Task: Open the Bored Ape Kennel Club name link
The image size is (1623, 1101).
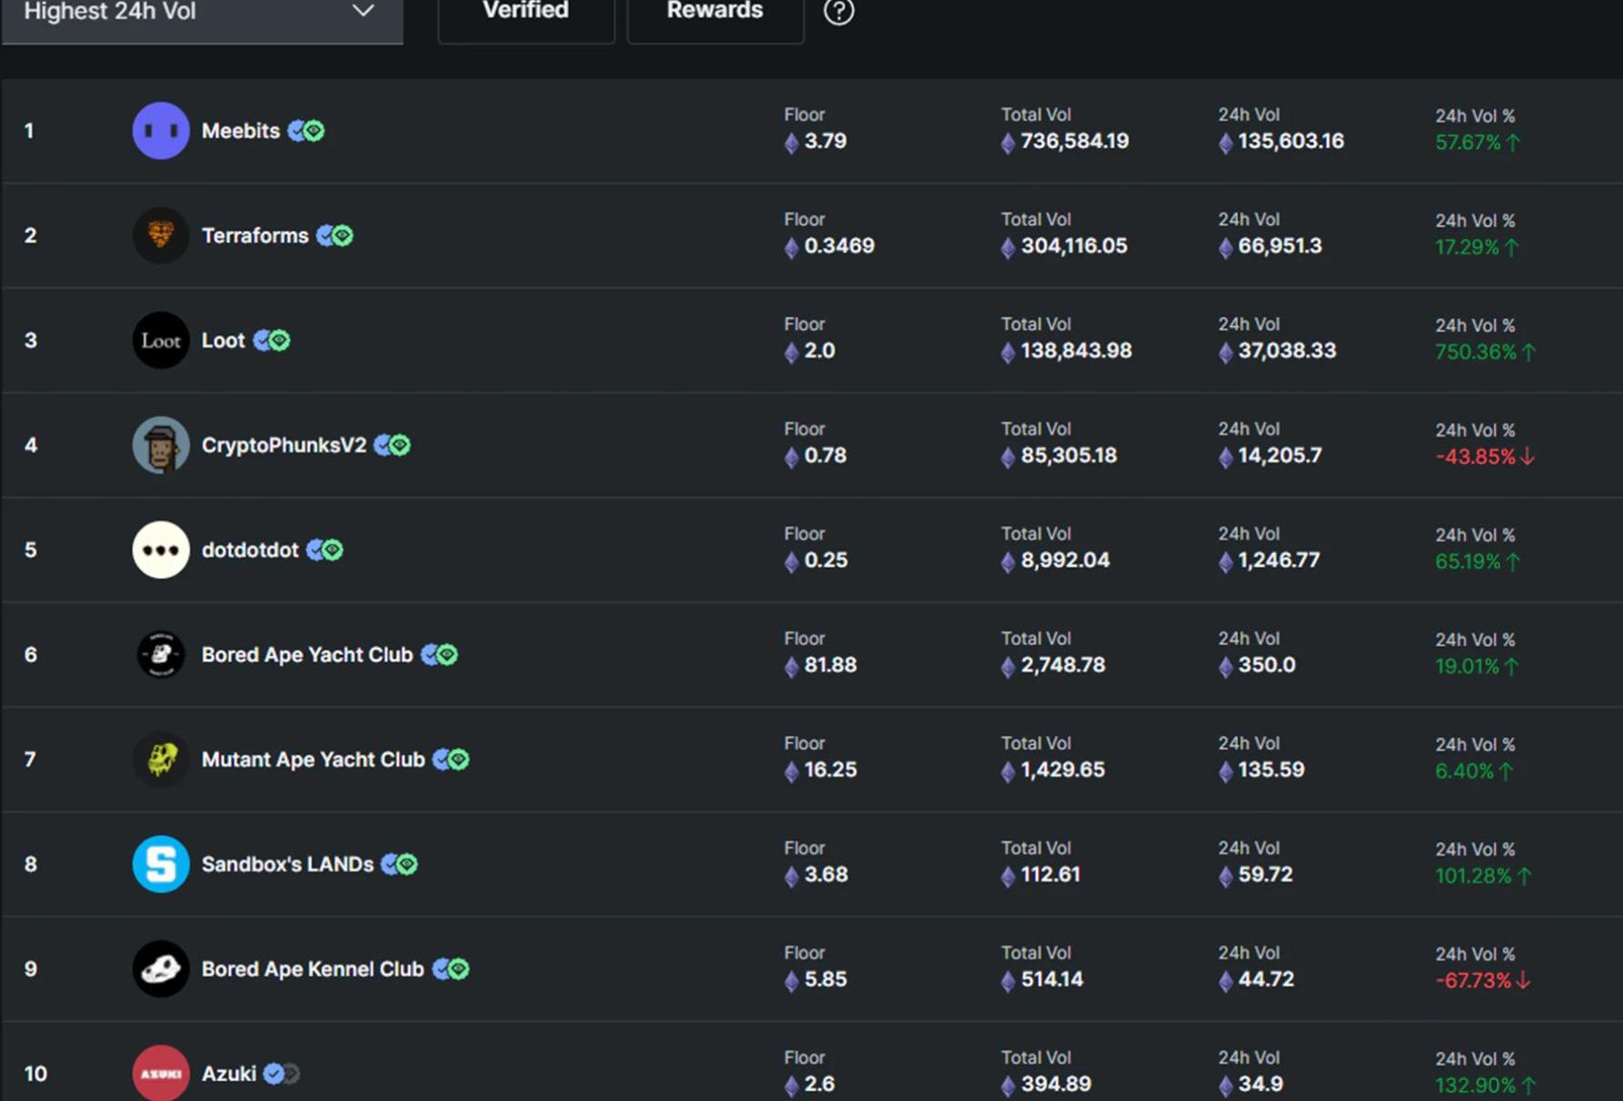Action: [313, 969]
